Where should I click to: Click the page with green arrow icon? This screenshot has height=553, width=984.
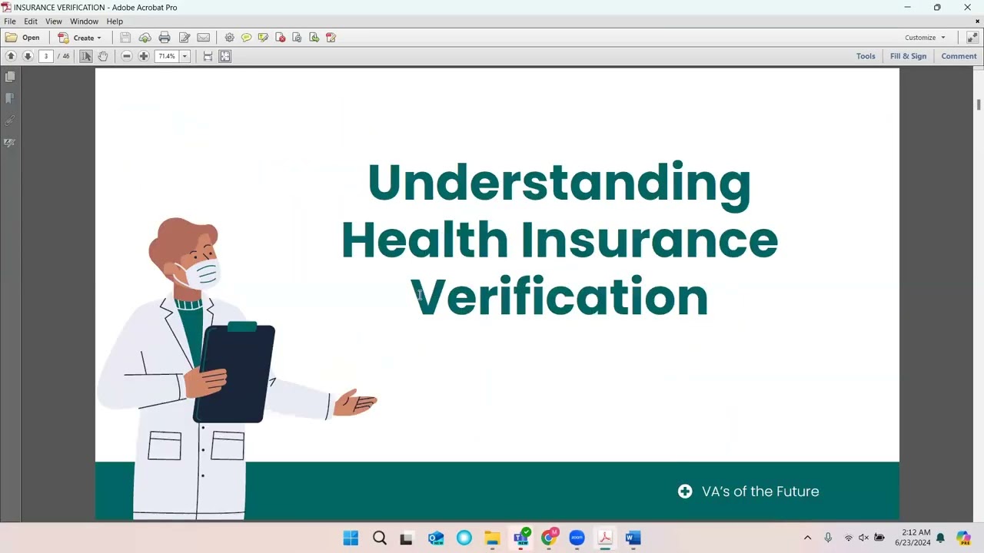[x=314, y=38]
